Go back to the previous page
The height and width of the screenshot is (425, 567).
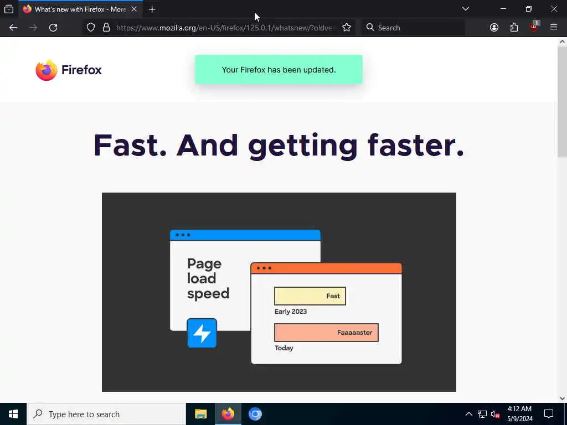click(13, 28)
